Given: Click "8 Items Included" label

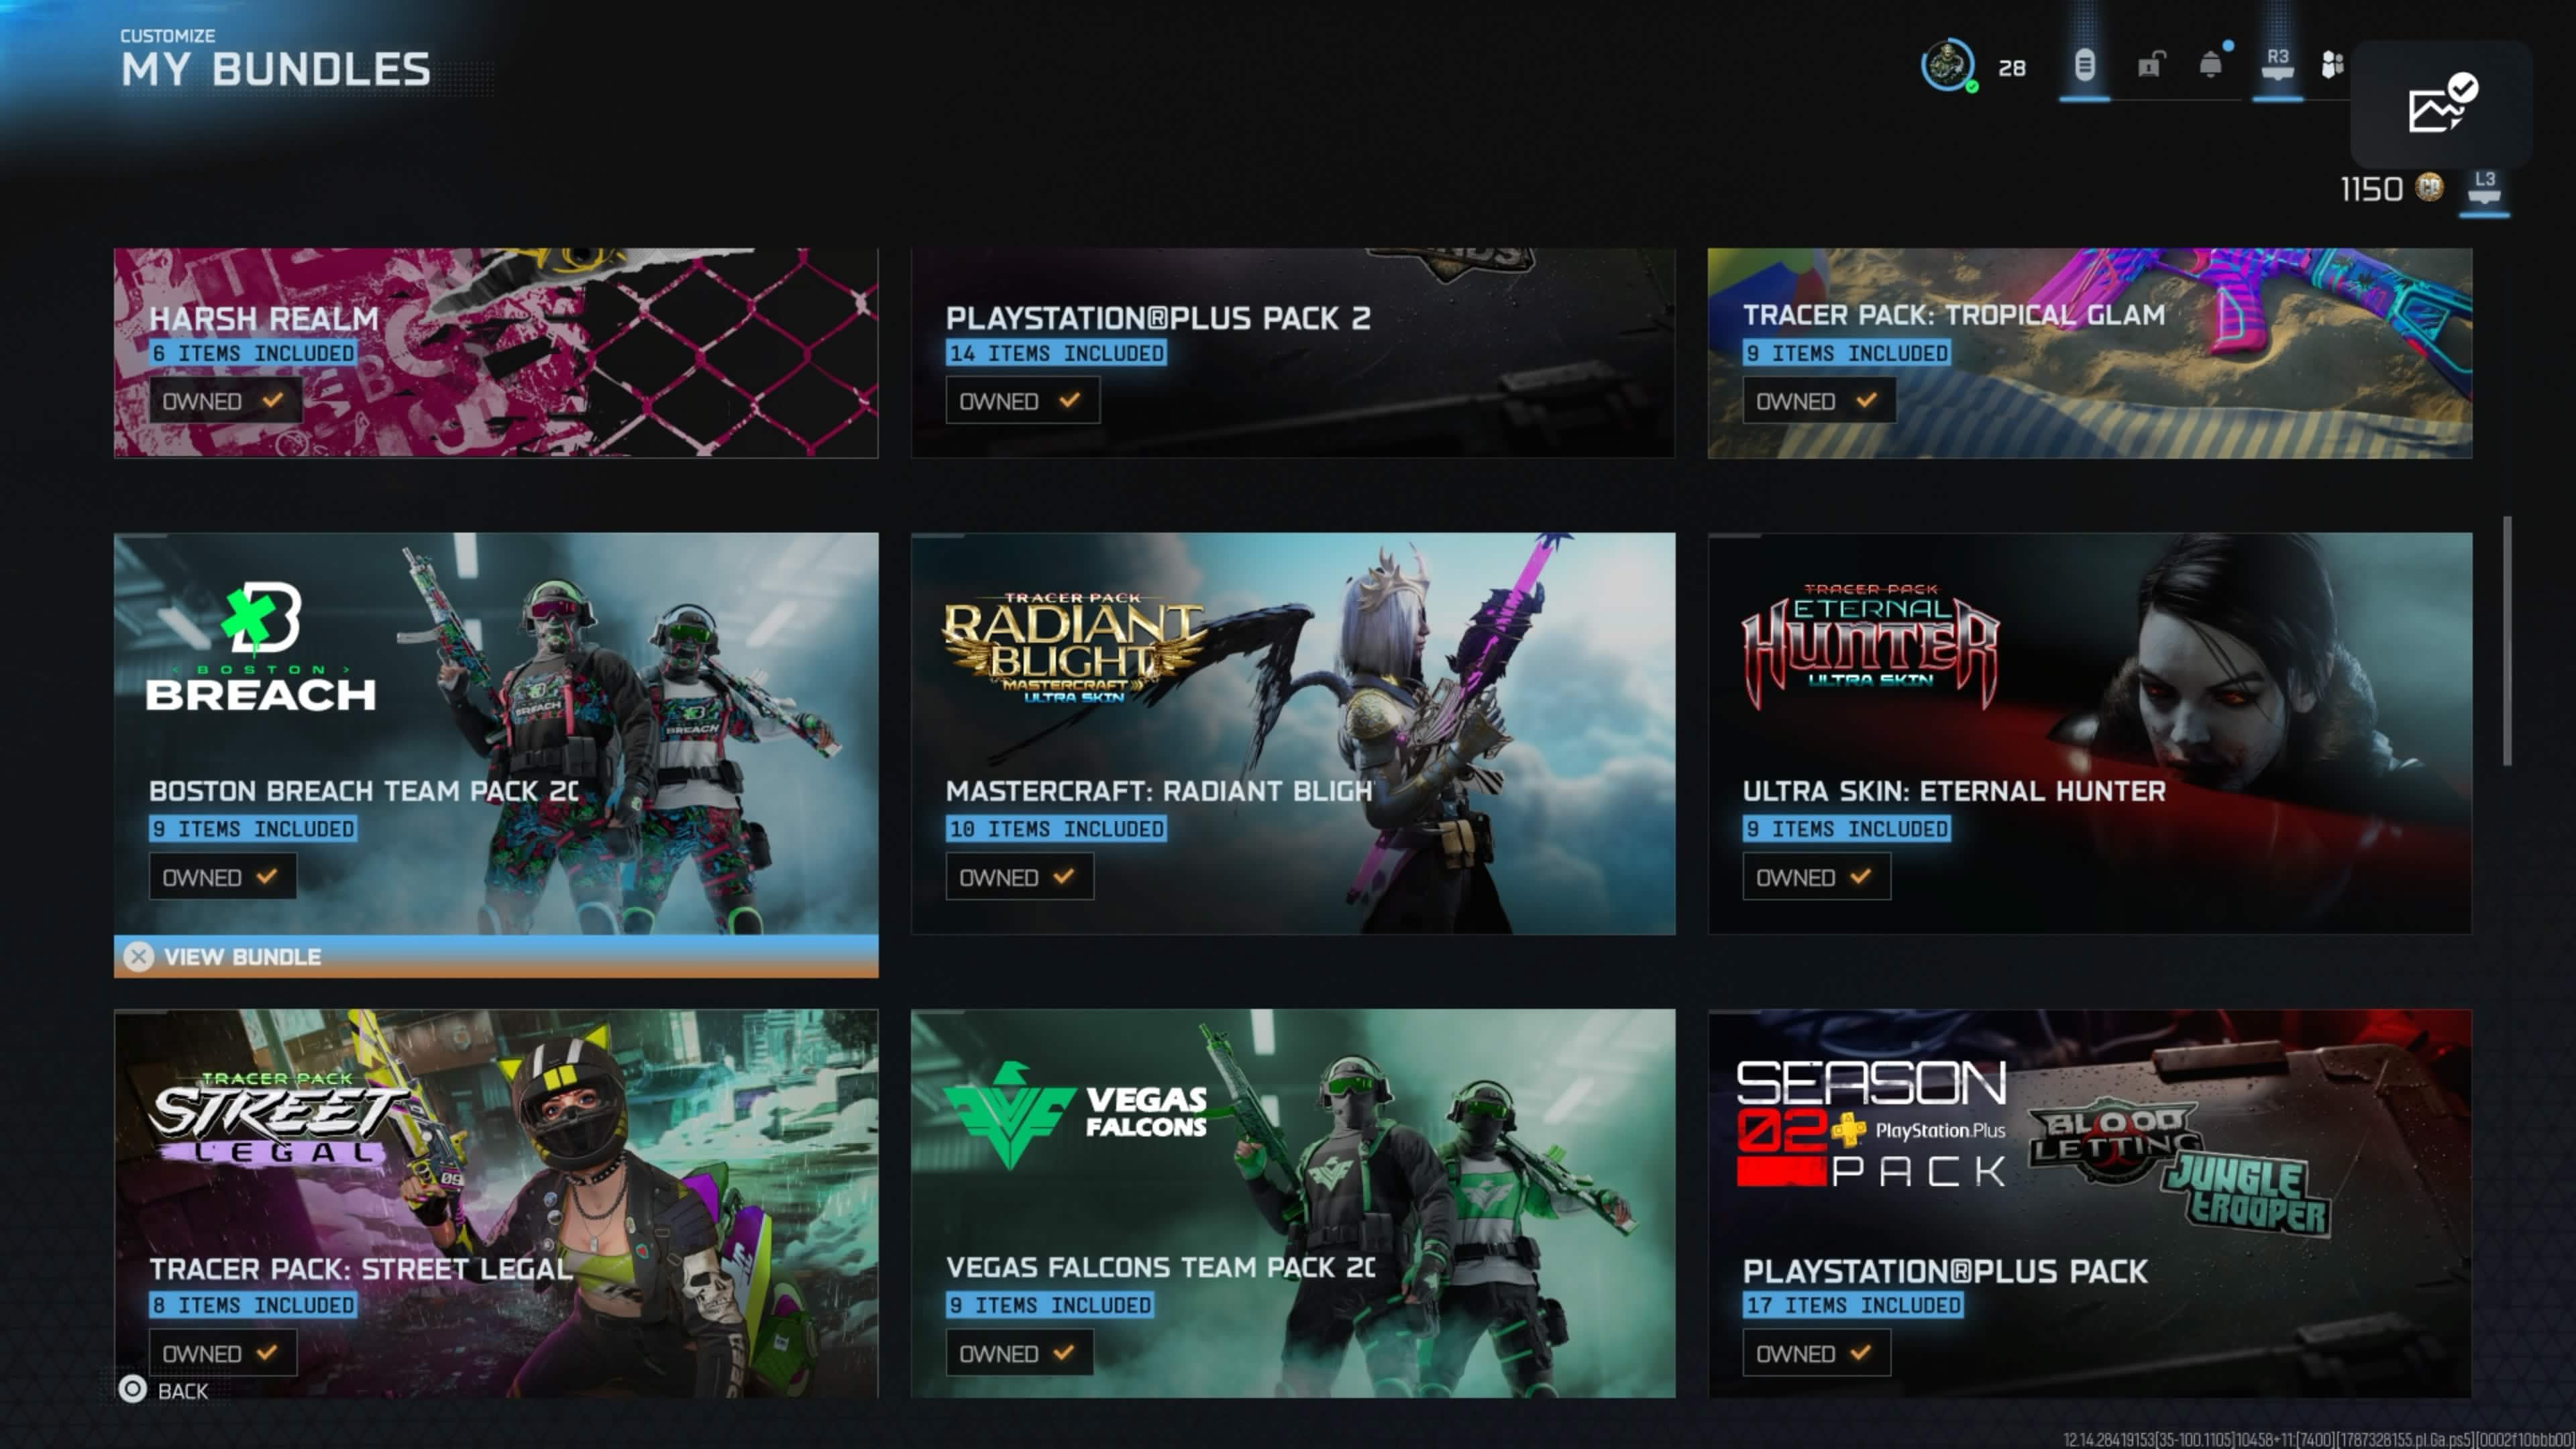Looking at the screenshot, I should tap(253, 1305).
